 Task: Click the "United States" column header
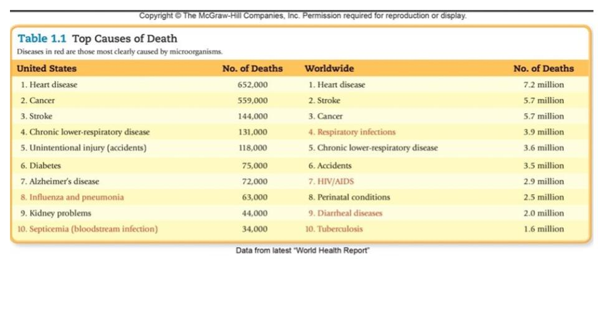tap(47, 68)
